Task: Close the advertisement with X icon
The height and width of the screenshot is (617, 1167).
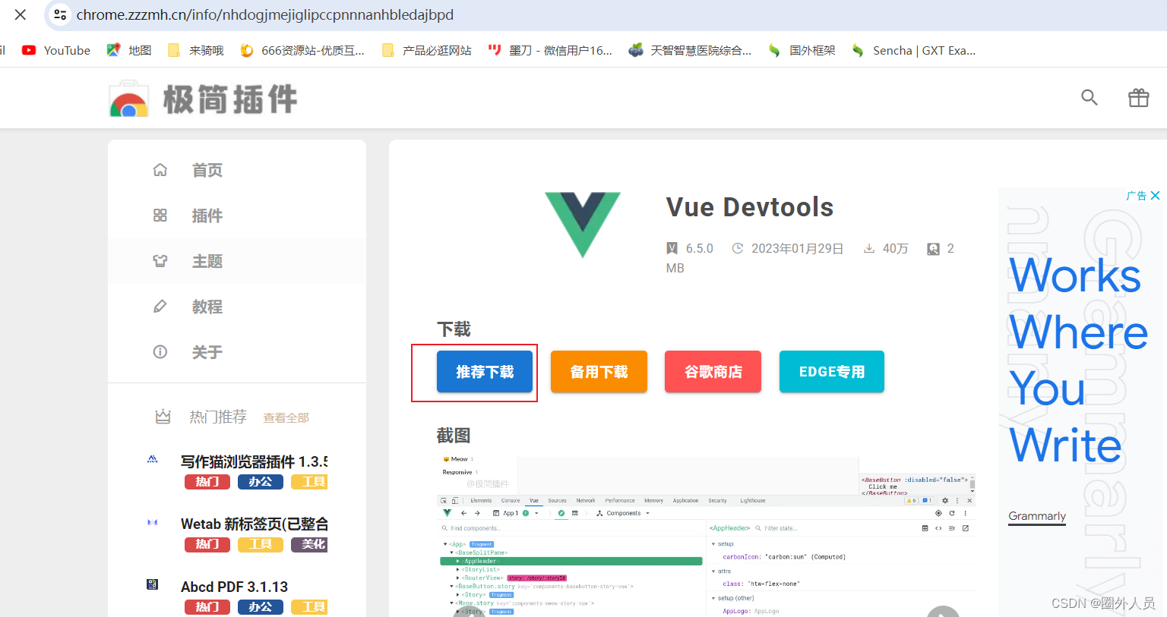Action: pyautogui.click(x=1155, y=196)
